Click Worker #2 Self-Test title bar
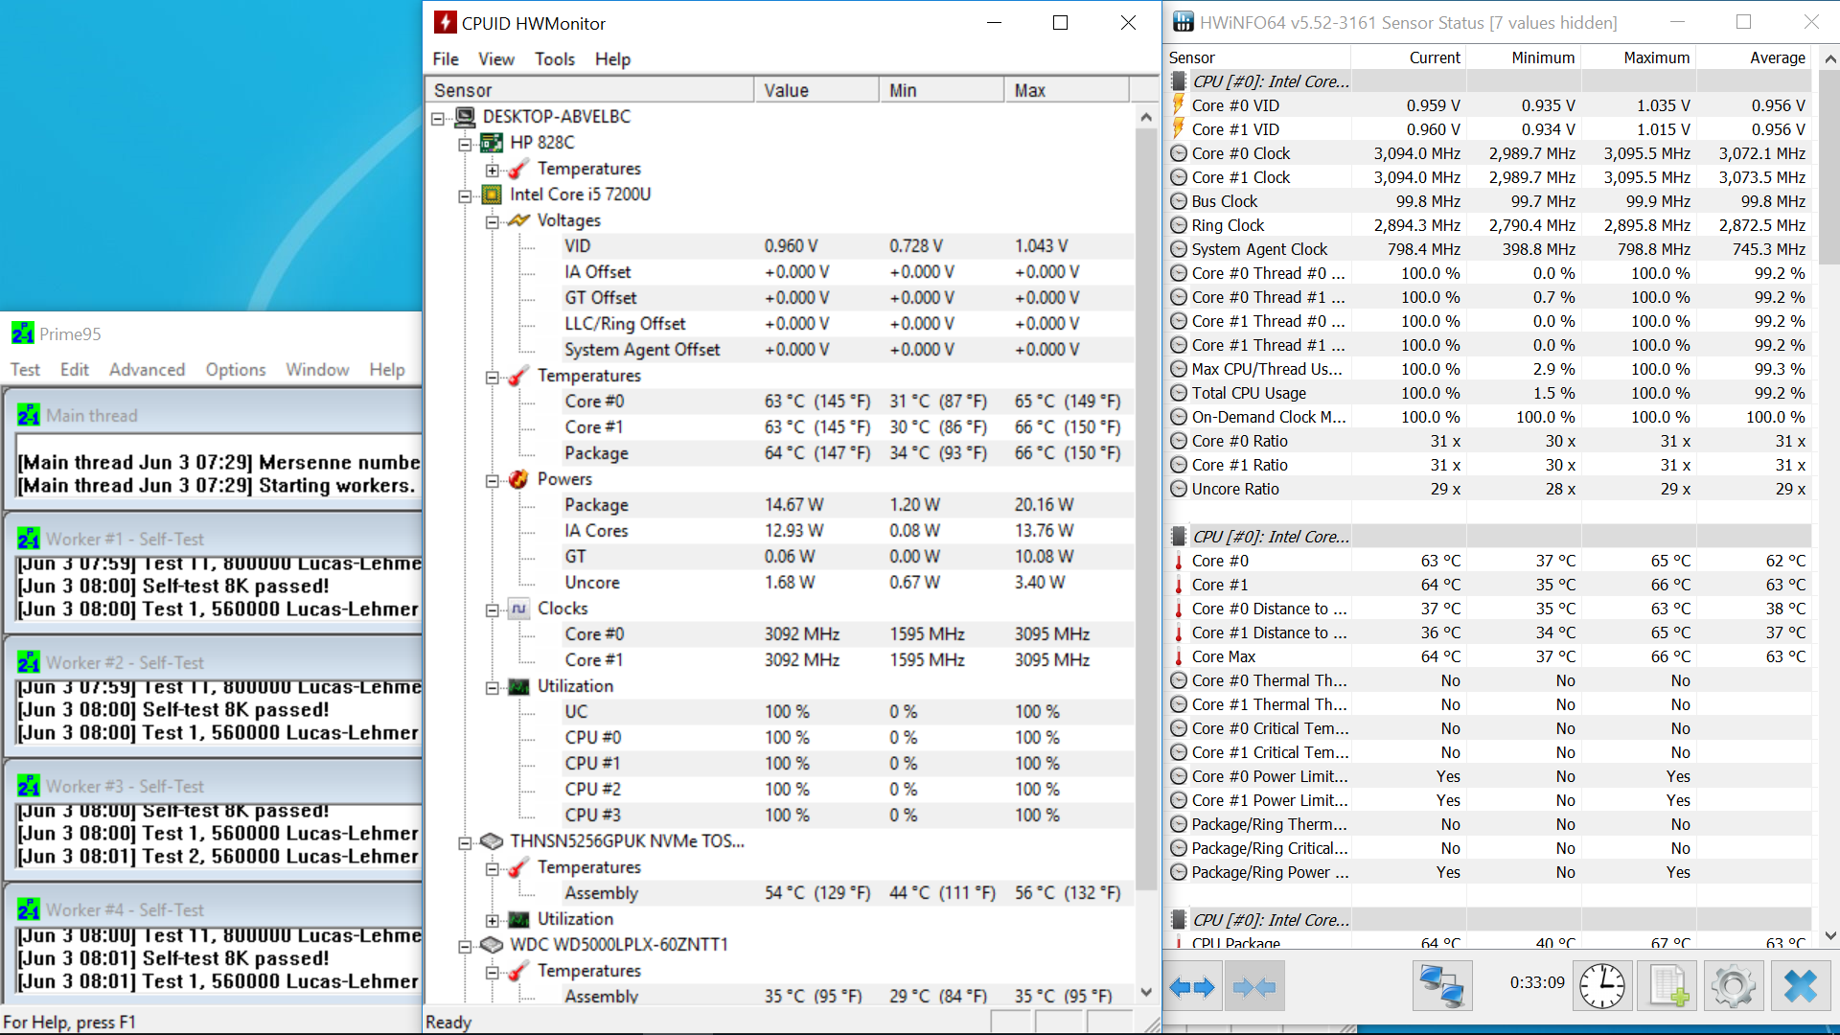 (216, 662)
